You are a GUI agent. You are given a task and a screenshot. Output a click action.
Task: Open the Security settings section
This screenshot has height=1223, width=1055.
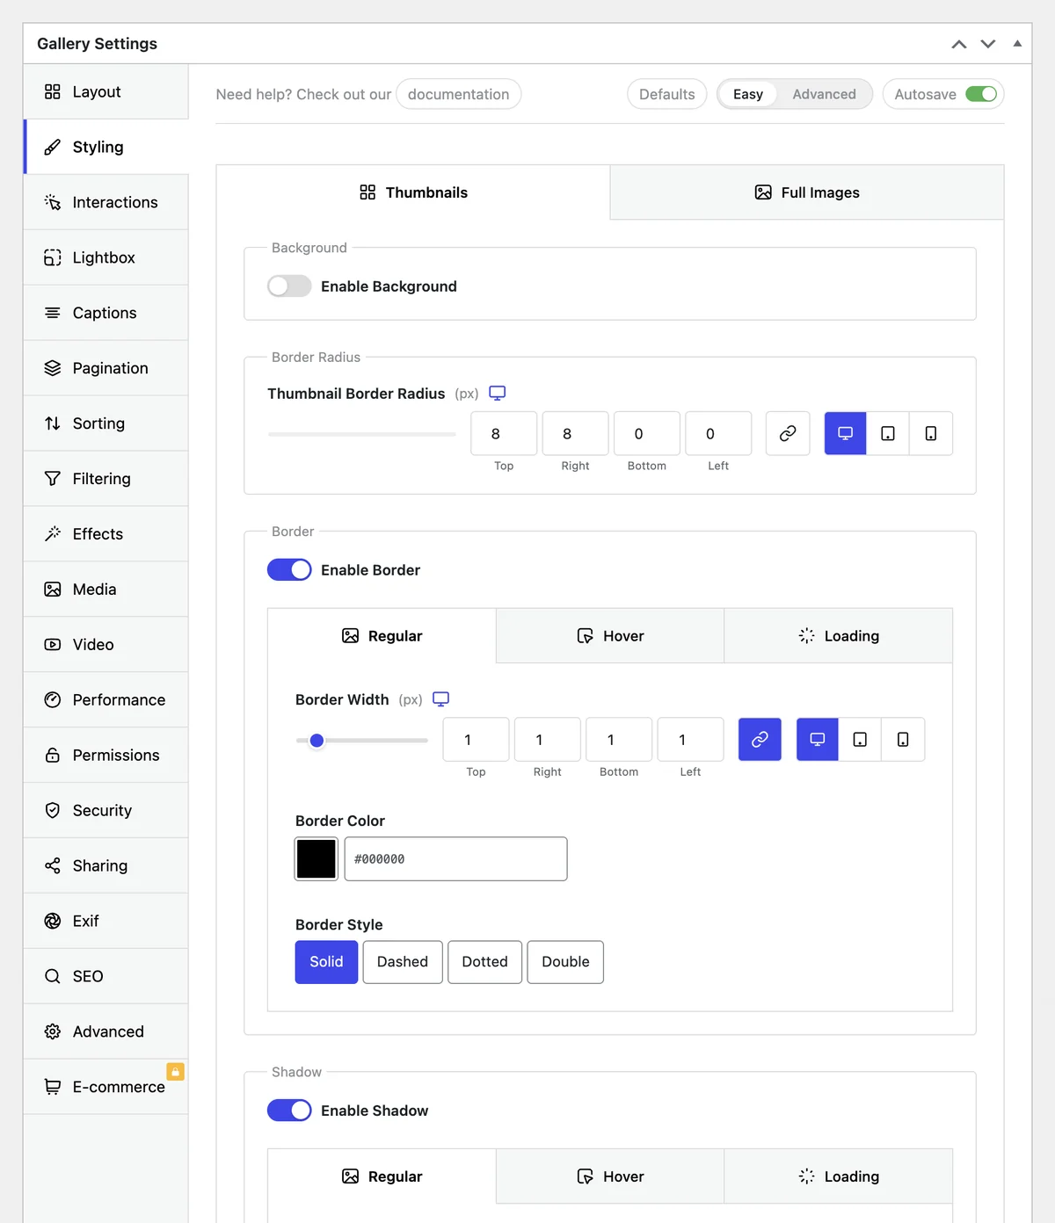coord(105,811)
